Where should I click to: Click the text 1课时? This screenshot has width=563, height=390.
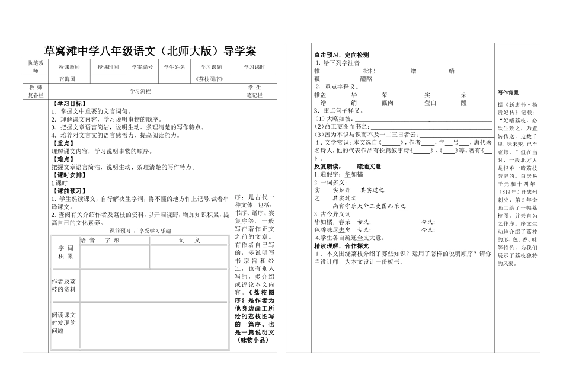click(x=59, y=183)
